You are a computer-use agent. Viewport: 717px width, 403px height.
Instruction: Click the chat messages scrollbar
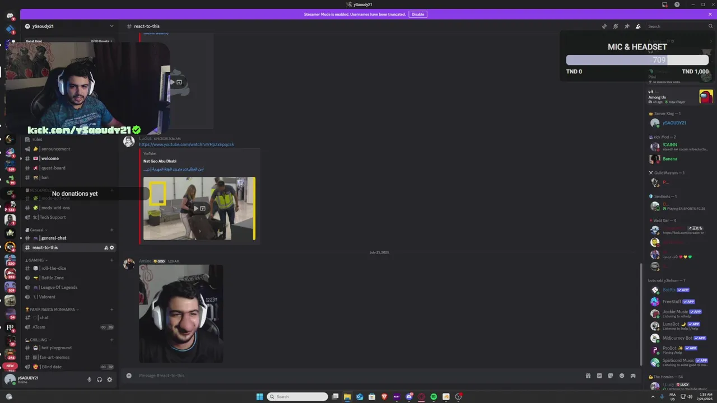641,313
